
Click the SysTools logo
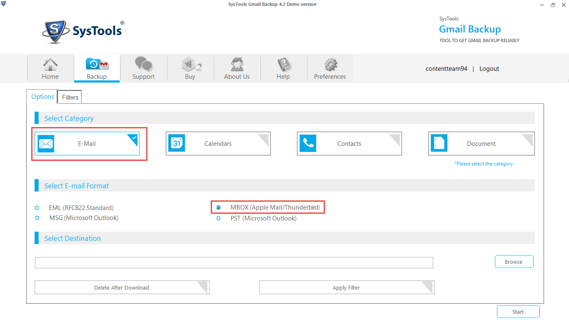(83, 31)
